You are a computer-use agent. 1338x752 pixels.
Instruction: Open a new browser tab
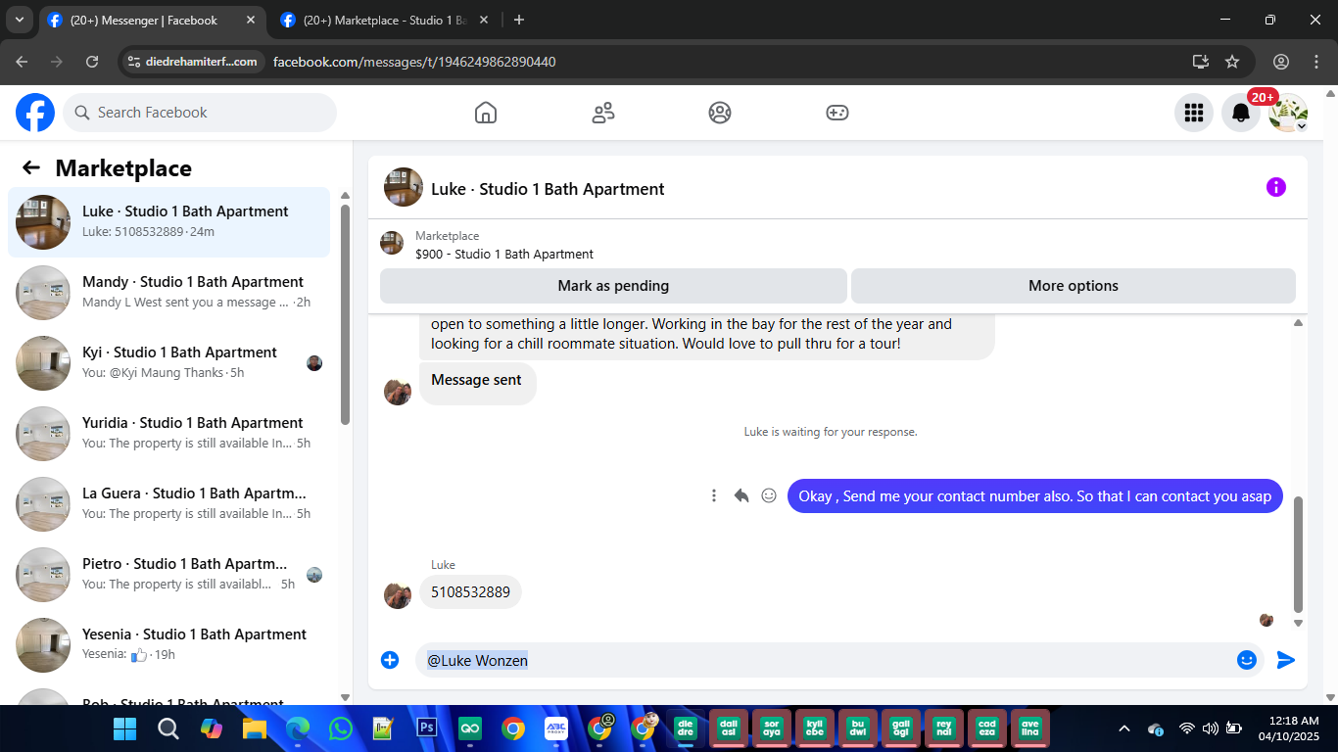519,20
